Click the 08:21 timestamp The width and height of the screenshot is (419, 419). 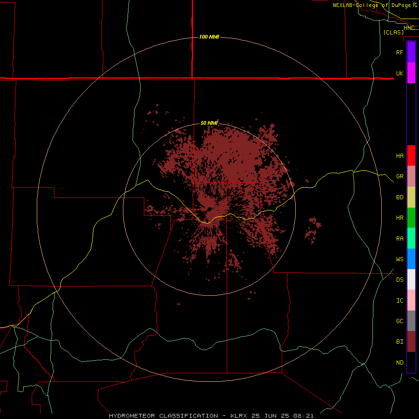tap(303, 416)
